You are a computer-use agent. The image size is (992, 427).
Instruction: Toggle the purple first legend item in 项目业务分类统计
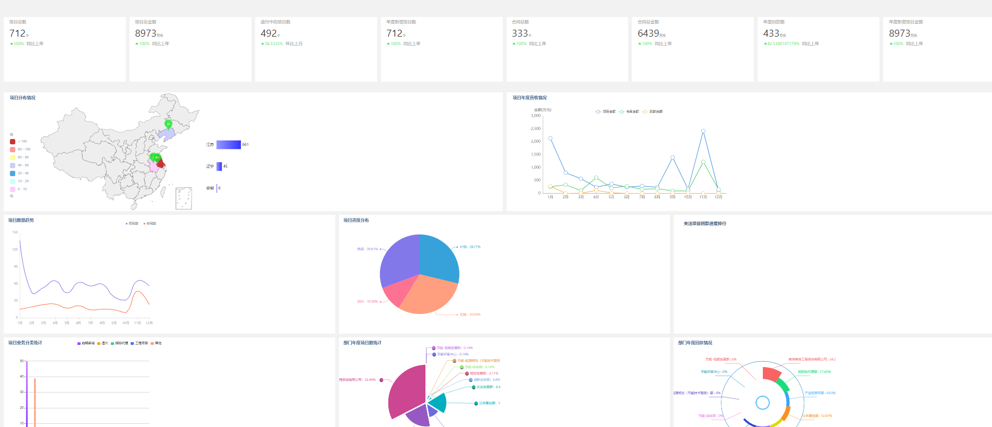pos(86,343)
